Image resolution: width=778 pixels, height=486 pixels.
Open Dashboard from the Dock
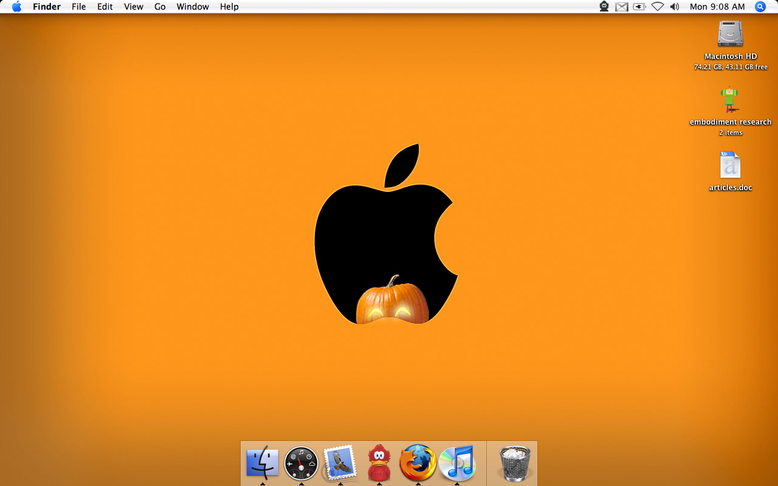point(301,464)
